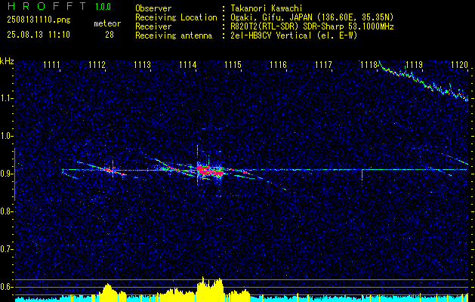
Task: Click the 1116 time marker
Action: 278,64
